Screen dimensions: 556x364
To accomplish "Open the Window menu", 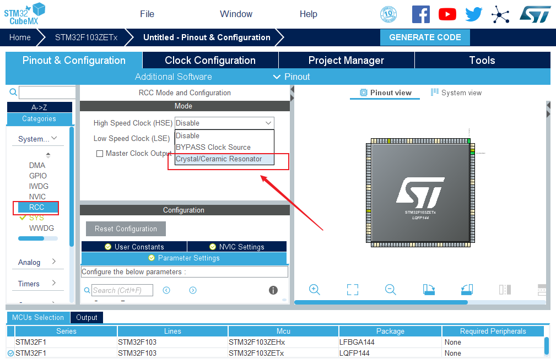I will 236,14.
